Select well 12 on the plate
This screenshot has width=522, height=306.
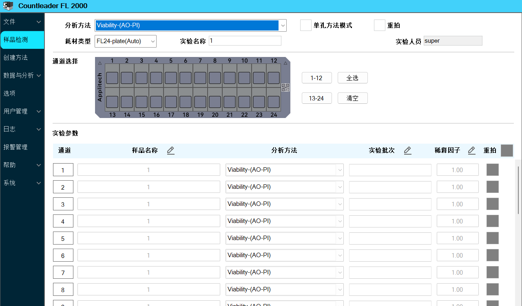click(274, 78)
